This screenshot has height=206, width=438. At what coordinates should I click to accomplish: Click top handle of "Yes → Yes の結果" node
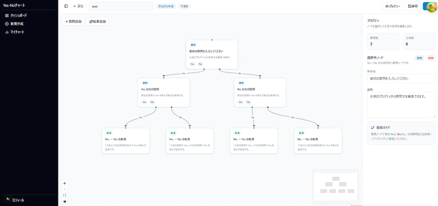[x=126, y=128]
